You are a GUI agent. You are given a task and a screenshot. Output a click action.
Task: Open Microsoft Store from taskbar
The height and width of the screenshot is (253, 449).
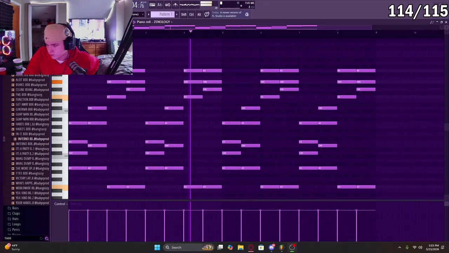click(261, 247)
